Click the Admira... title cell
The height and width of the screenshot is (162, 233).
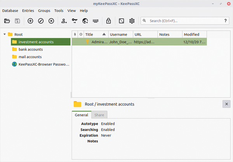pos(97,42)
